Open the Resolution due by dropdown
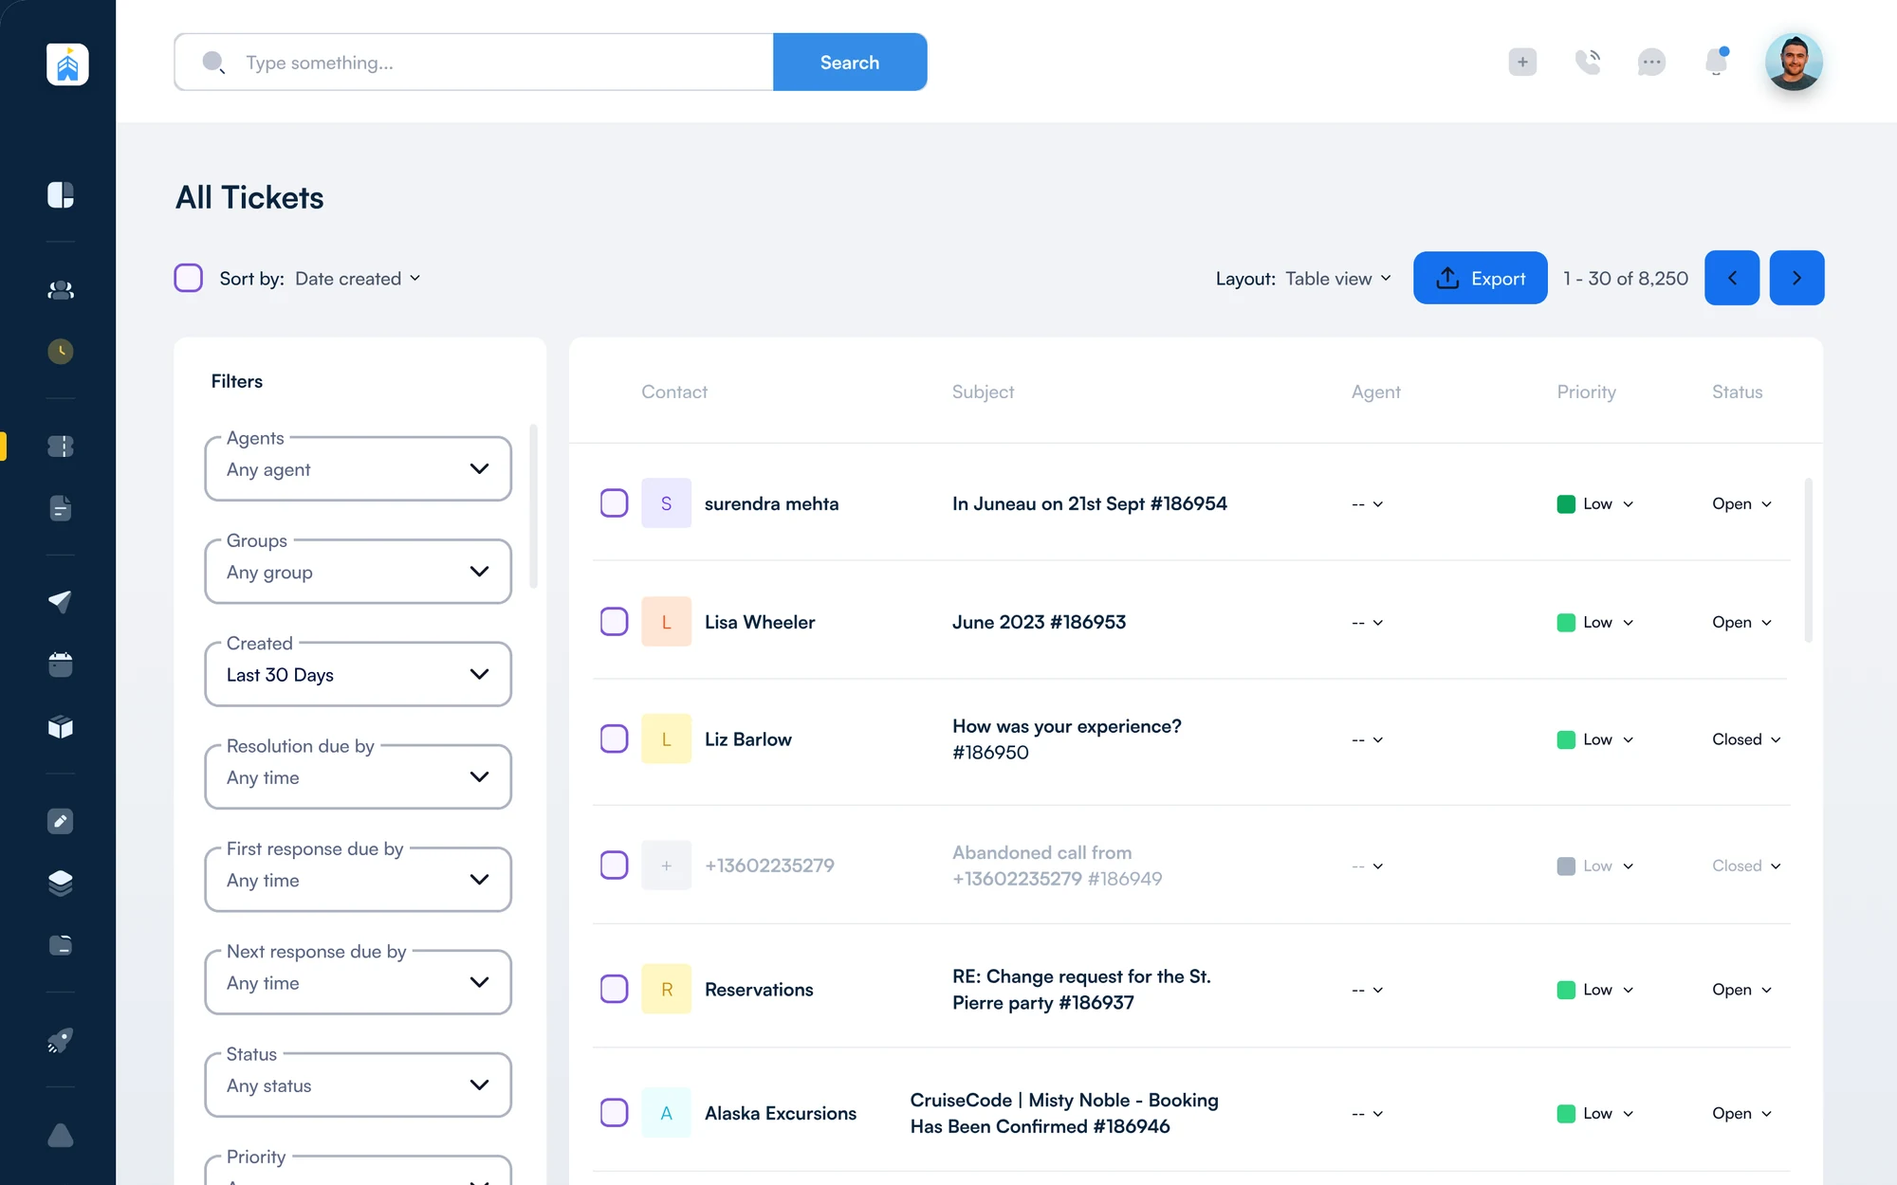The height and width of the screenshot is (1185, 1897). (x=359, y=777)
